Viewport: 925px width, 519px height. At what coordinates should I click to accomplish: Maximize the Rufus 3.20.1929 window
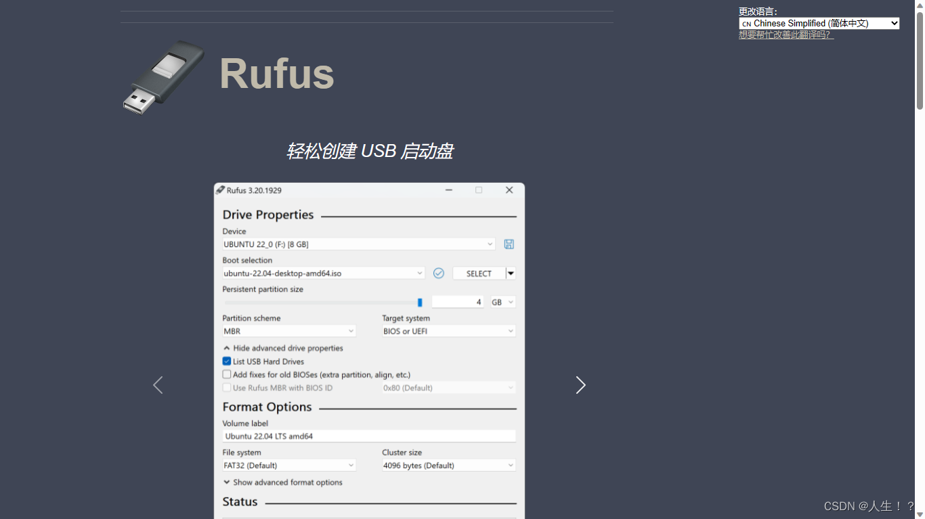click(x=479, y=190)
